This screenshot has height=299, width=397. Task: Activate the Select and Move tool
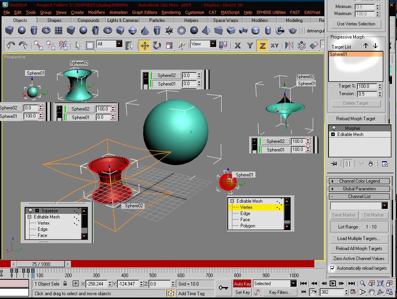pos(145,45)
